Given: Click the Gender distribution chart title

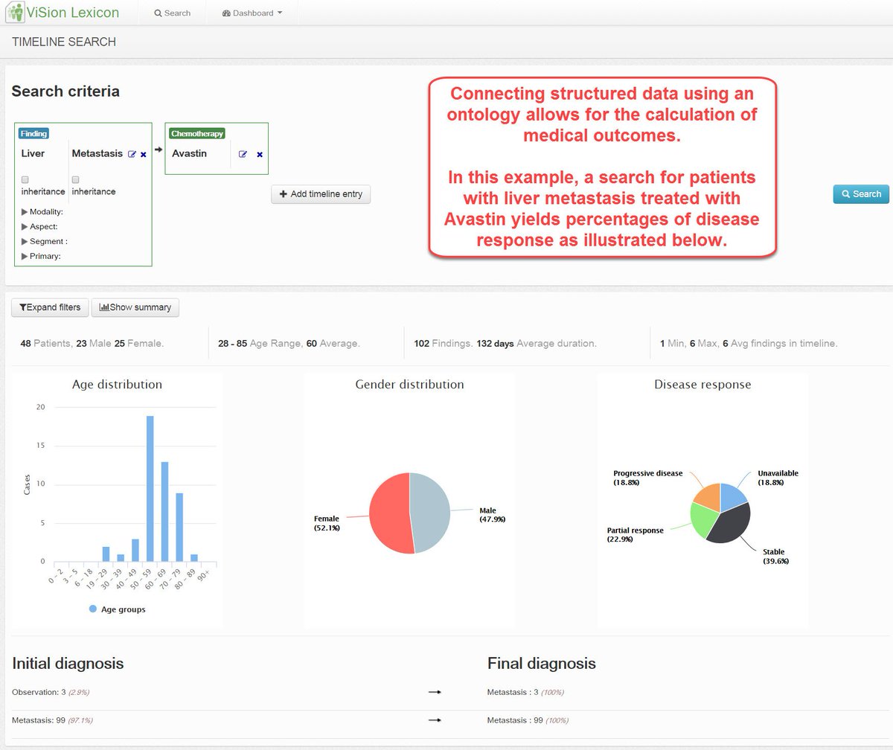Looking at the screenshot, I should click(409, 385).
